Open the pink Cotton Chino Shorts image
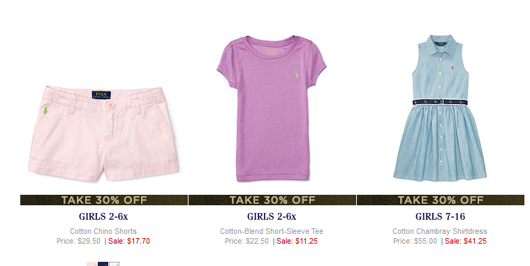Viewport: 530px width, 266px height. (x=103, y=133)
